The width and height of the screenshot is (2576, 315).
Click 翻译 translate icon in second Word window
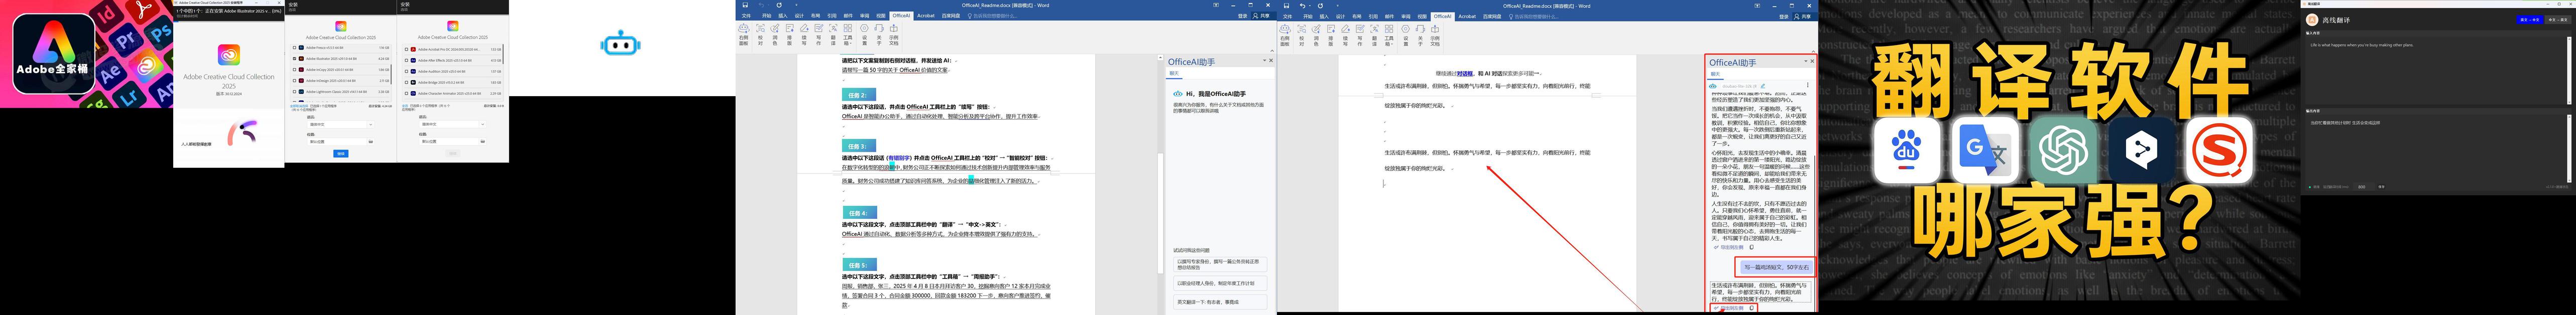click(1374, 34)
